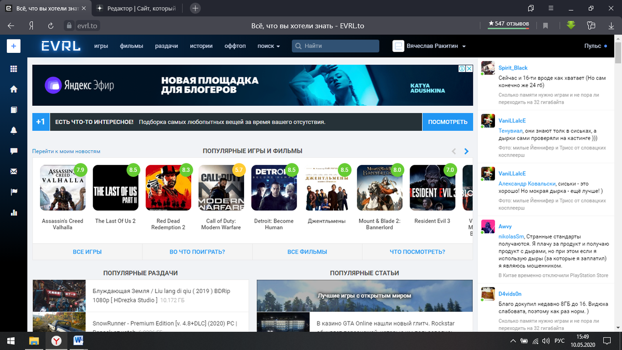The height and width of the screenshot is (350, 622).
Task: Click the Yandex 'Я' home button
Action: [32, 25]
